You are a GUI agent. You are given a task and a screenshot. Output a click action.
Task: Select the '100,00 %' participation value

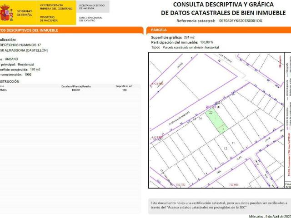pos(207,42)
